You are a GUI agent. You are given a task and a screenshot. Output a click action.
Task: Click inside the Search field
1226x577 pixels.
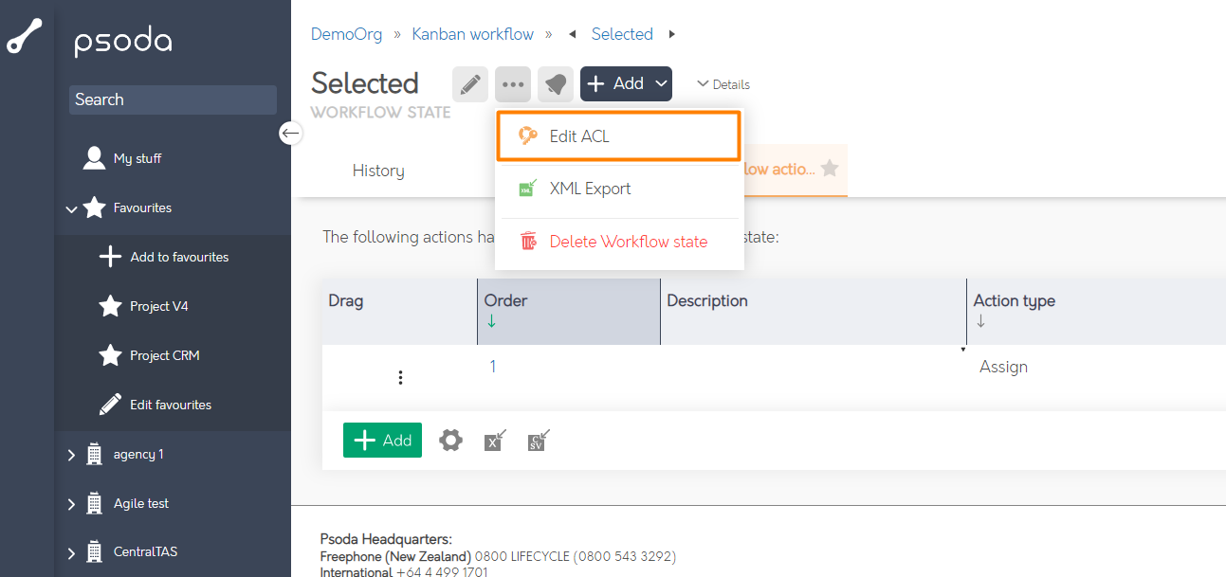(173, 99)
